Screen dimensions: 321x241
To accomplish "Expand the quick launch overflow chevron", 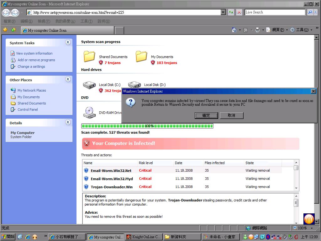I will click(x=46, y=236).
